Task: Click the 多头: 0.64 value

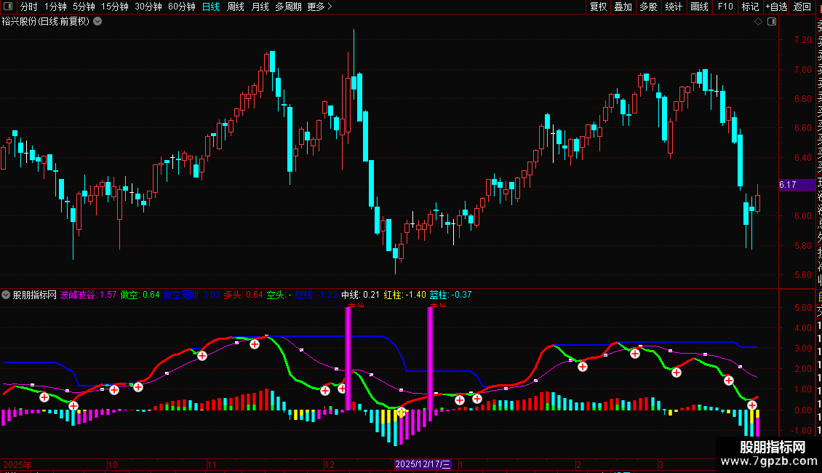Action: (243, 295)
